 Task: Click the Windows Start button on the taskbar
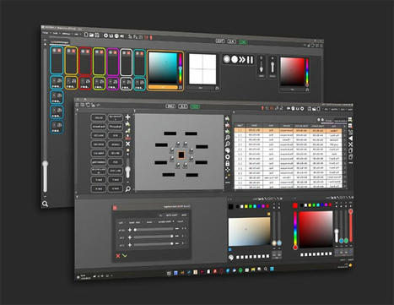coord(272,269)
